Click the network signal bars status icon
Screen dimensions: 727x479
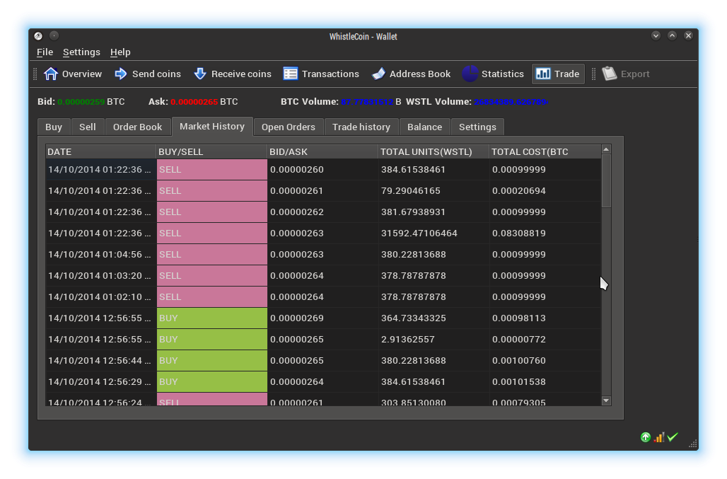[x=659, y=437]
